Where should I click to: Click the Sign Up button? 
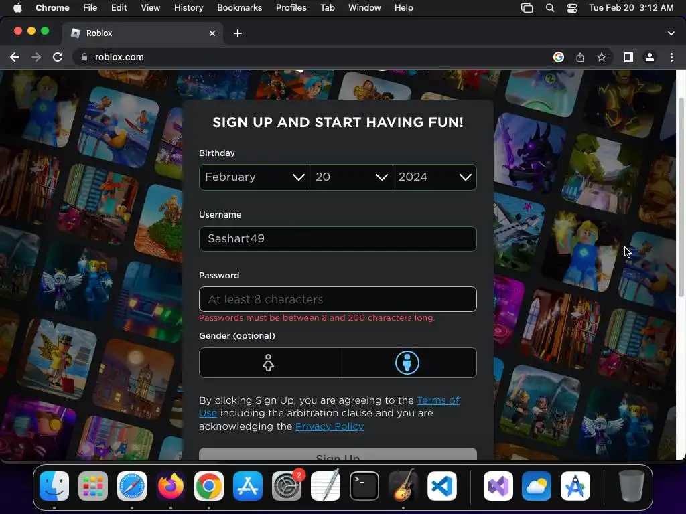(338, 454)
